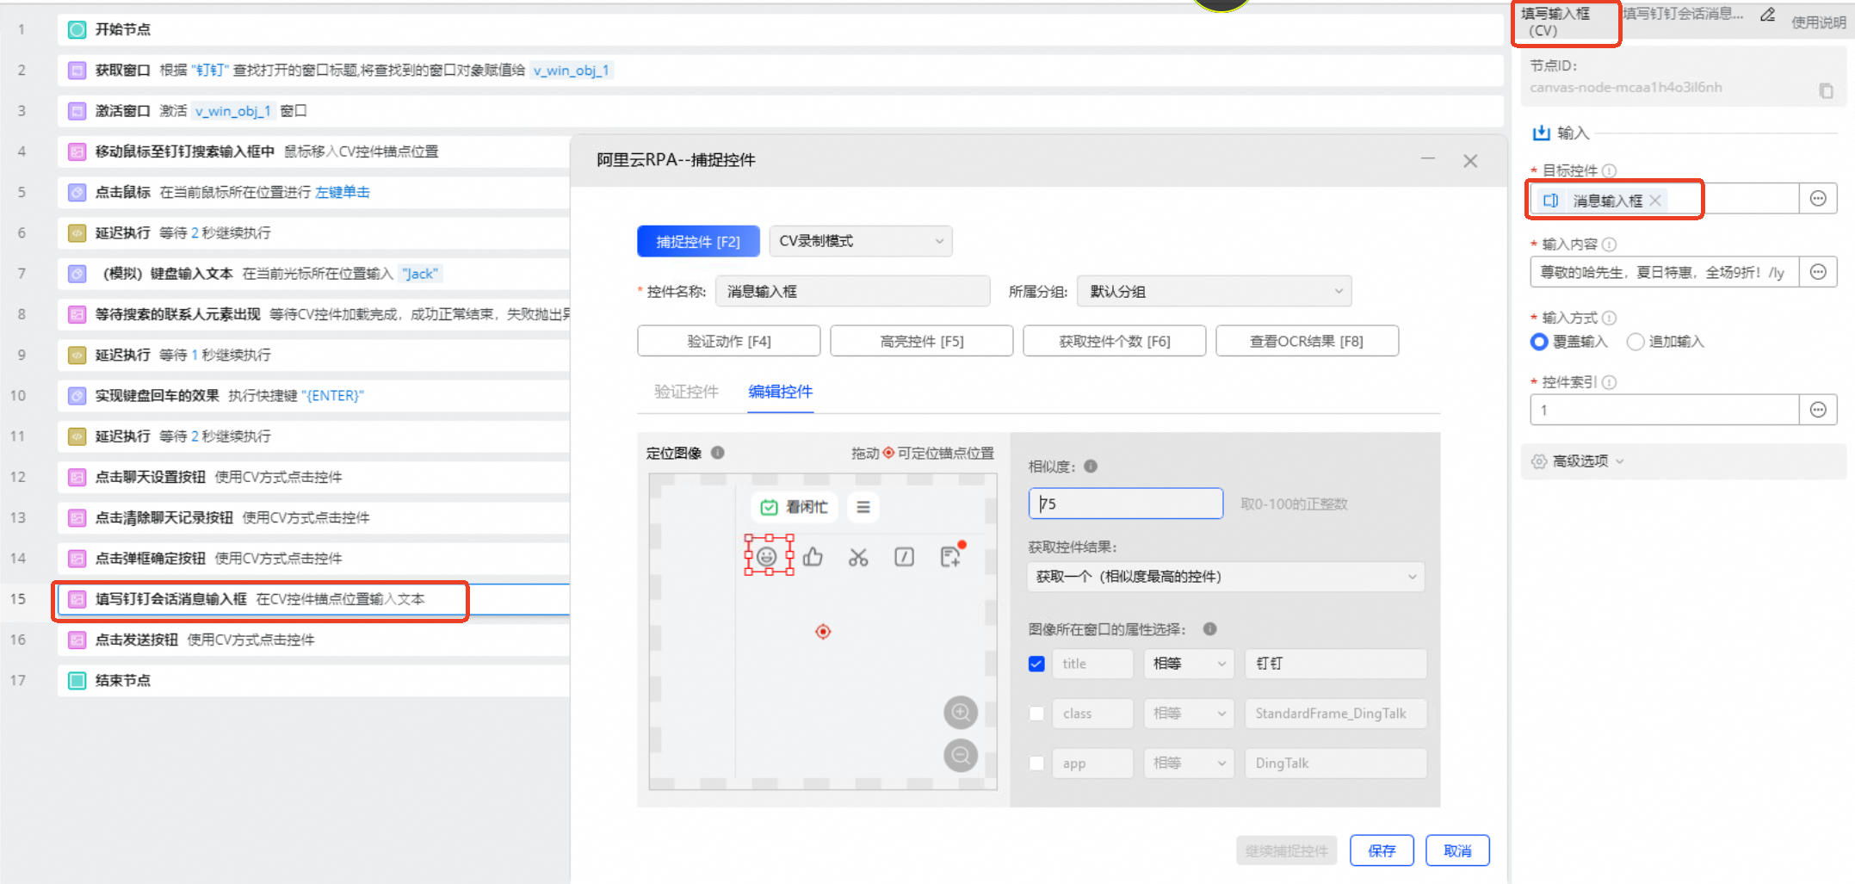The height and width of the screenshot is (884, 1855).
Task: Click the 控件名称 input field
Action: tap(852, 291)
